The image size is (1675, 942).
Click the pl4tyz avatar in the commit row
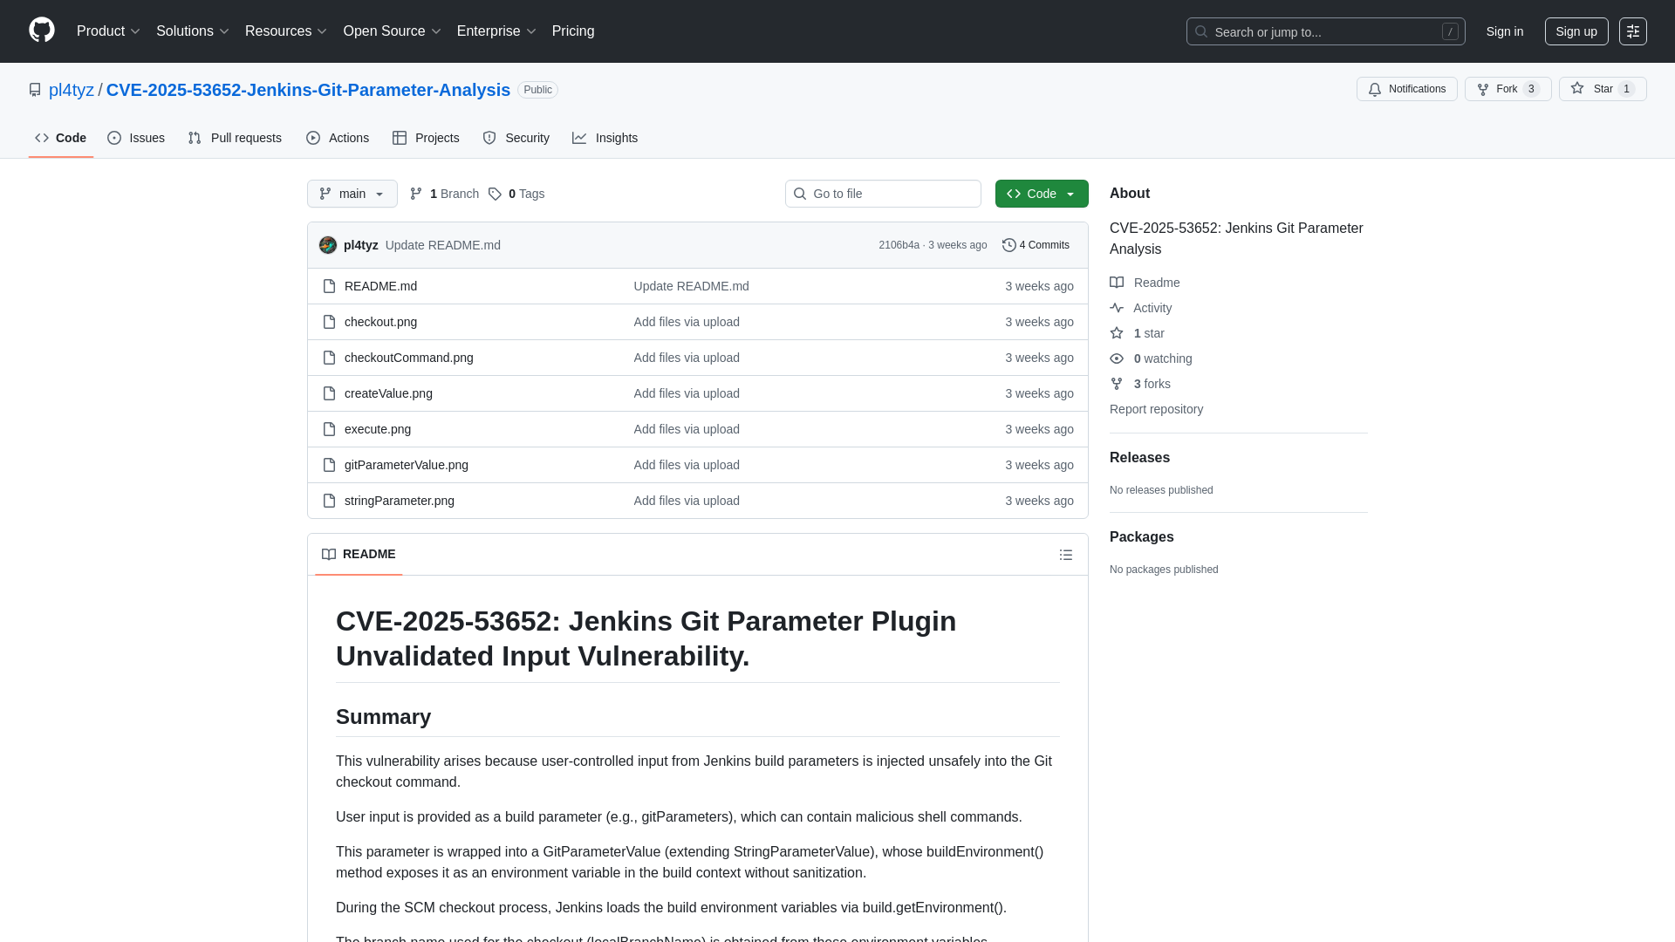point(328,245)
